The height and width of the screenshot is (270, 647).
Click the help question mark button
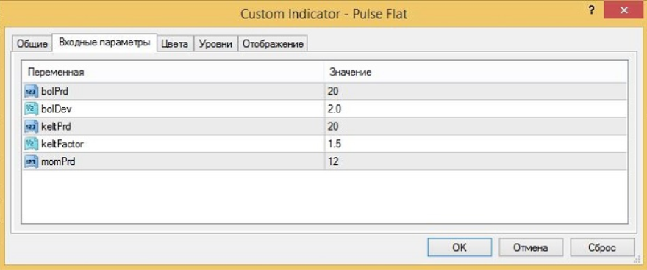pyautogui.click(x=591, y=11)
